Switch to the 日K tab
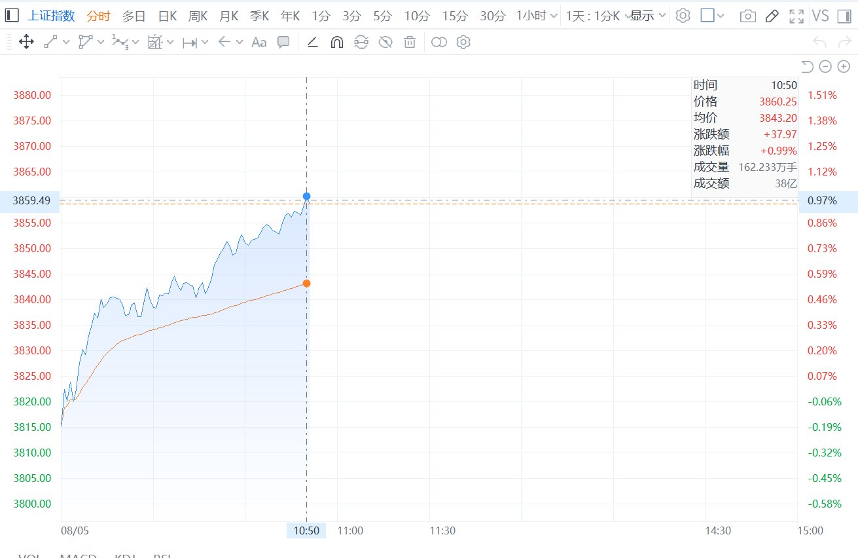The width and height of the screenshot is (858, 558). (168, 16)
